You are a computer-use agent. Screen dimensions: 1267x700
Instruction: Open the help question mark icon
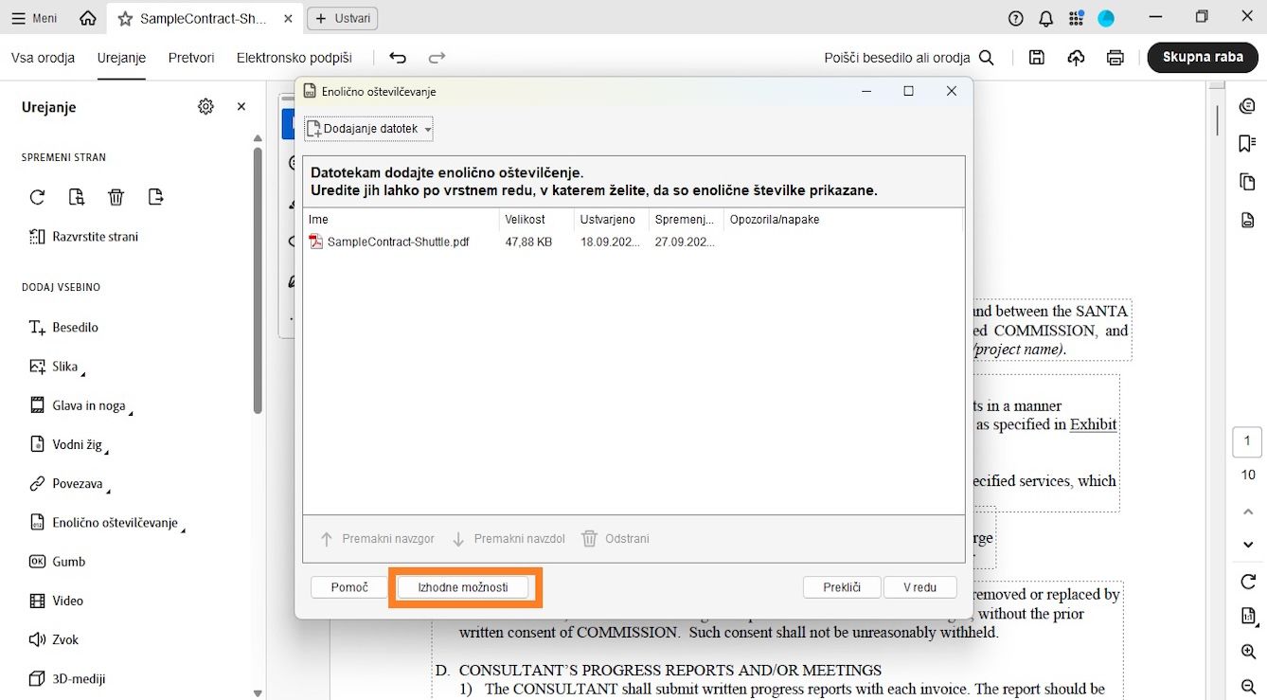[1016, 18]
